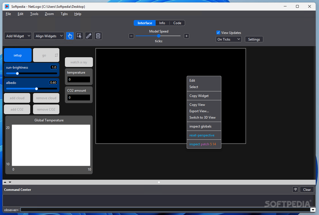319x215 pixels.
Task: Click the Model Speed slider knob
Action: (159, 36)
